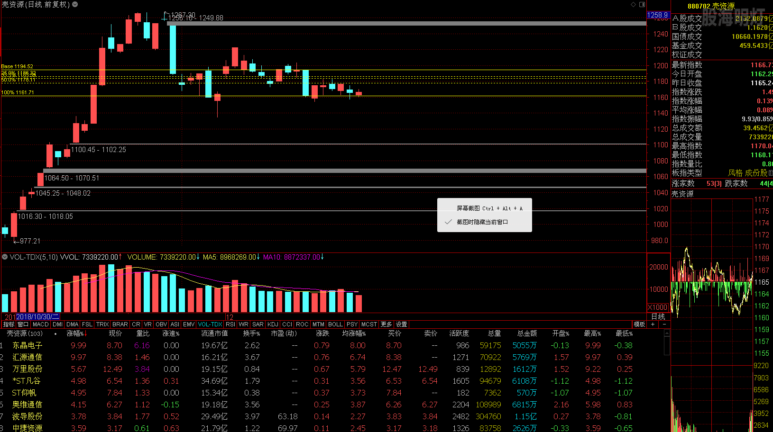Image resolution: width=773 pixels, height=432 pixels.
Task: Select the 指标 tab
Action: [x=9, y=324]
